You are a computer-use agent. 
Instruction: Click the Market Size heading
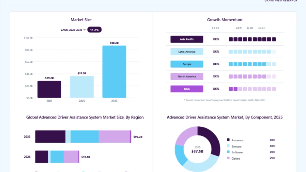[x=81, y=20]
